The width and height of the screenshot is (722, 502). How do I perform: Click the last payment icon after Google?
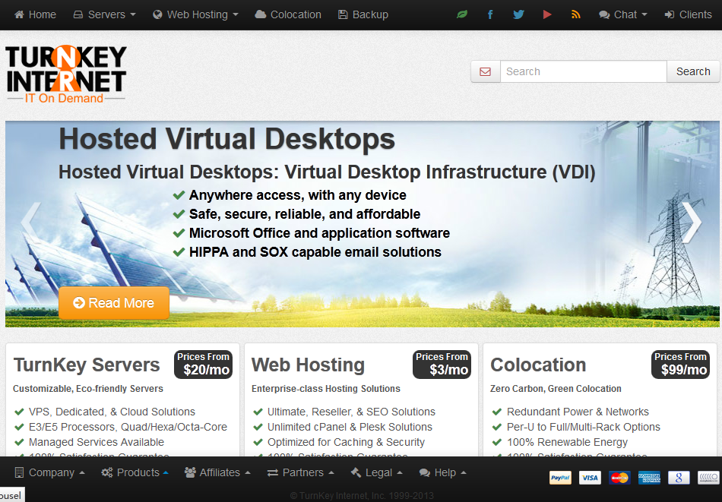tap(708, 478)
